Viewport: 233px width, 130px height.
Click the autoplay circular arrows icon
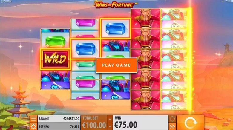tap(172, 119)
